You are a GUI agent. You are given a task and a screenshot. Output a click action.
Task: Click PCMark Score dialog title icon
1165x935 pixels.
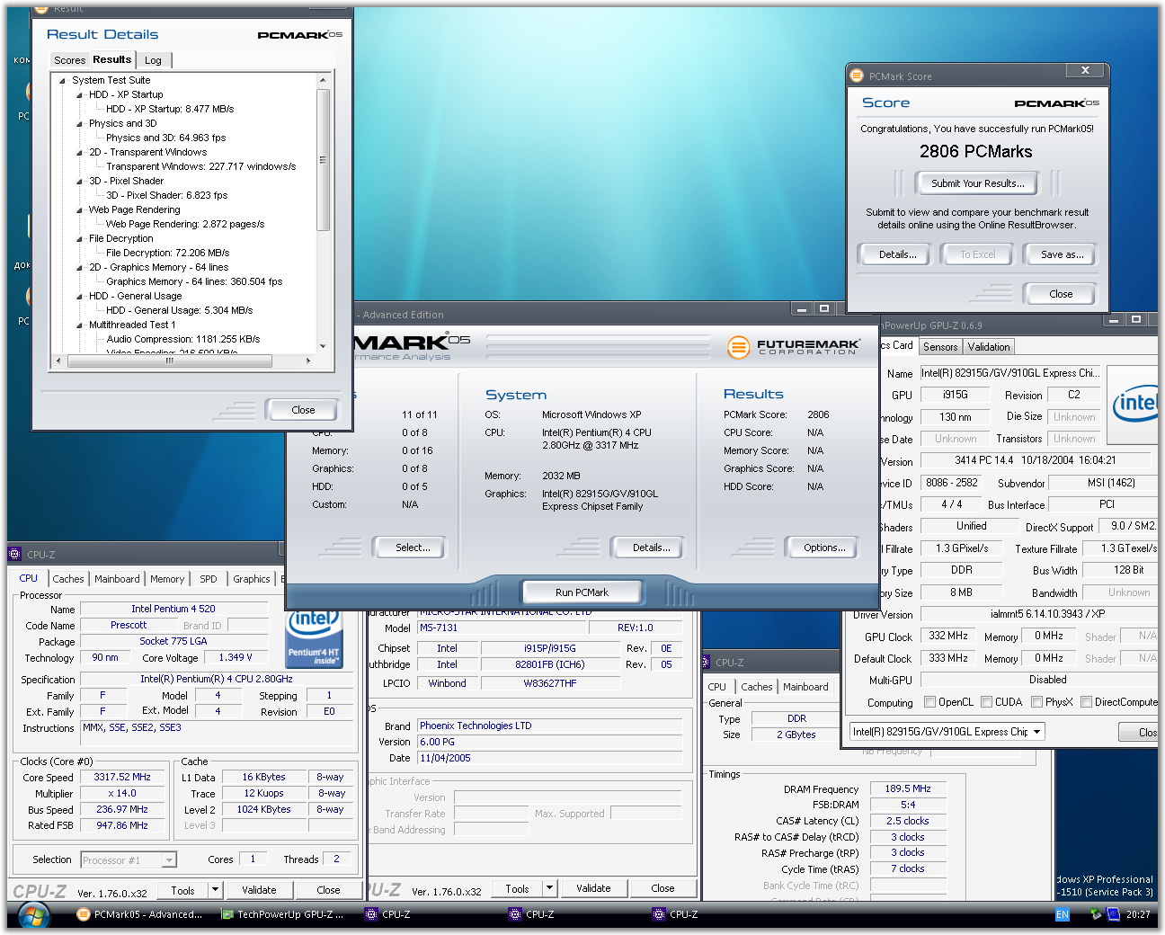pyautogui.click(x=857, y=76)
